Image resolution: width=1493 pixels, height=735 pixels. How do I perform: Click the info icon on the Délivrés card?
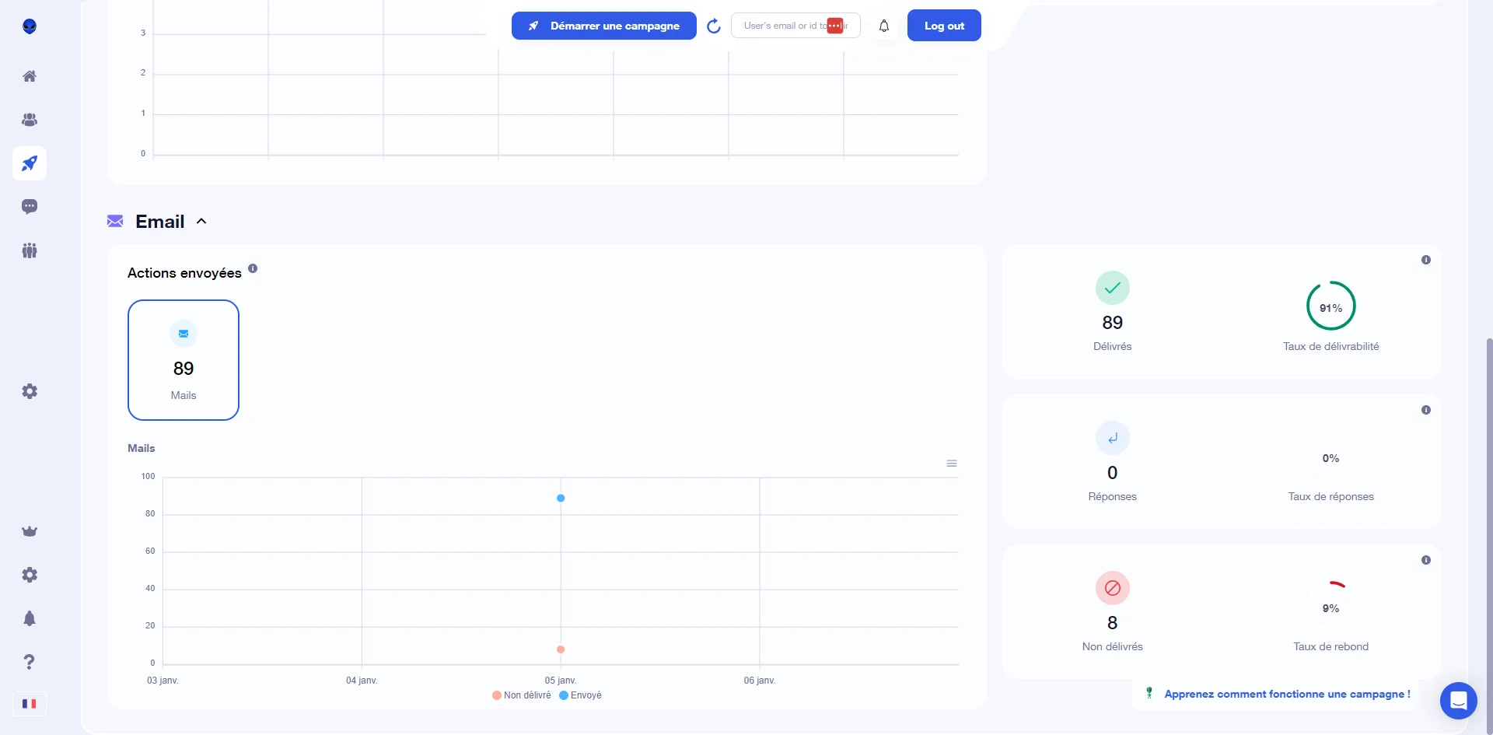point(1426,260)
